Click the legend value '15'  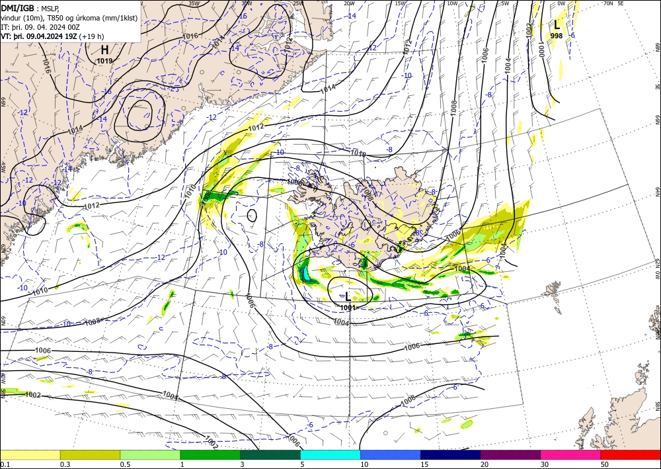click(424, 464)
